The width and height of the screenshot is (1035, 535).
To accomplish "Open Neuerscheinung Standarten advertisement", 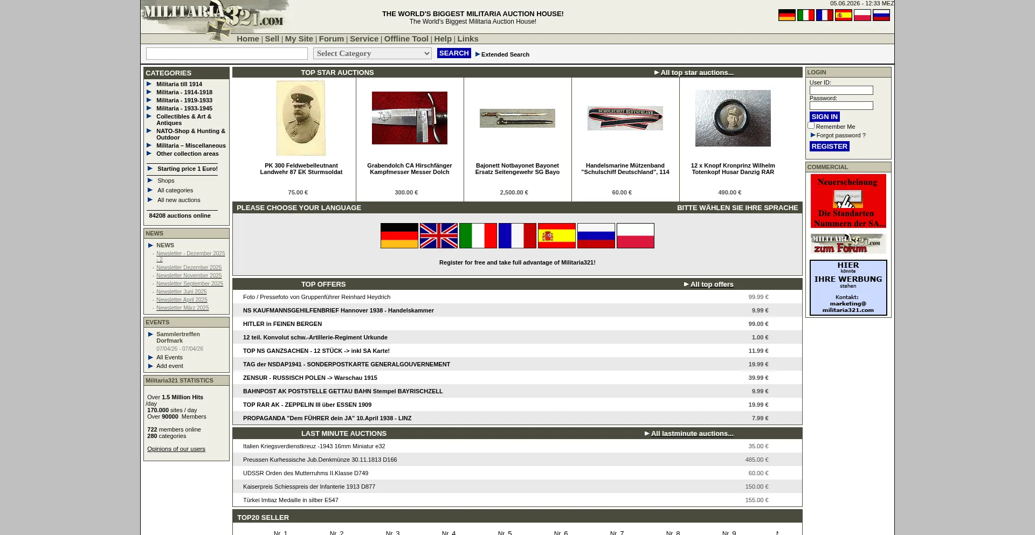I will pos(848,201).
